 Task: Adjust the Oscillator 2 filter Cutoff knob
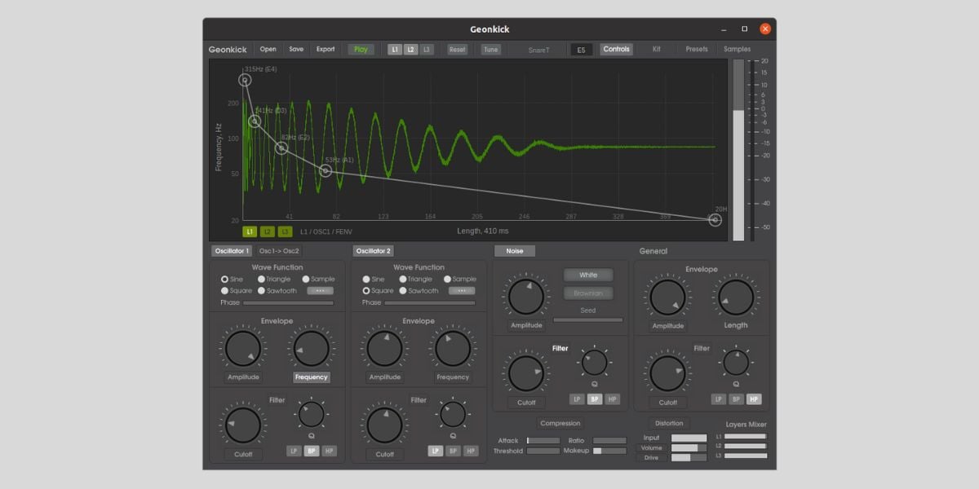pyautogui.click(x=384, y=425)
